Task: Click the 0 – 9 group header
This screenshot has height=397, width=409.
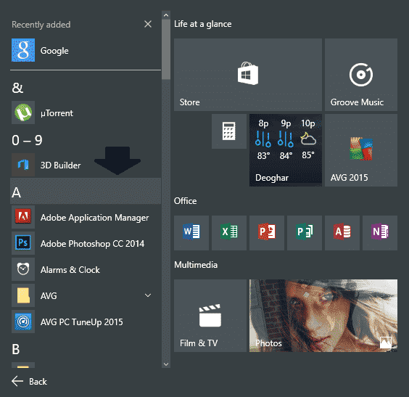Action: click(27, 140)
